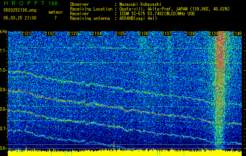This screenshot has height=156, width=246.
Task: Click the yellow signal-level strip below the spectrogram
Action: click(125, 153)
